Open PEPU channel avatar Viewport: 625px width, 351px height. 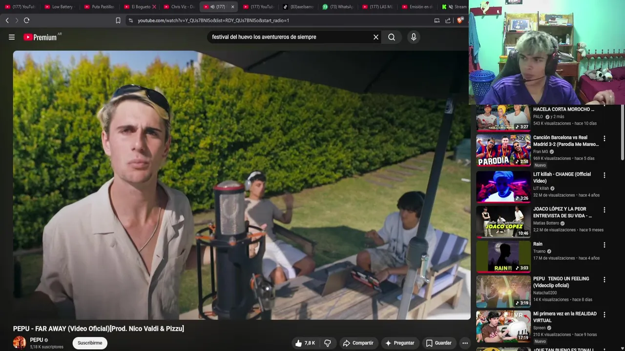[x=20, y=343]
